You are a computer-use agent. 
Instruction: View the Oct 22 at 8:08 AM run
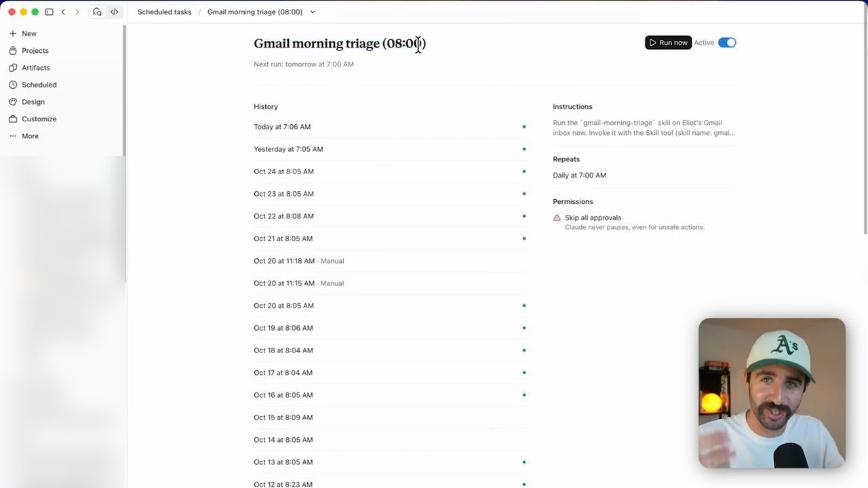point(391,216)
